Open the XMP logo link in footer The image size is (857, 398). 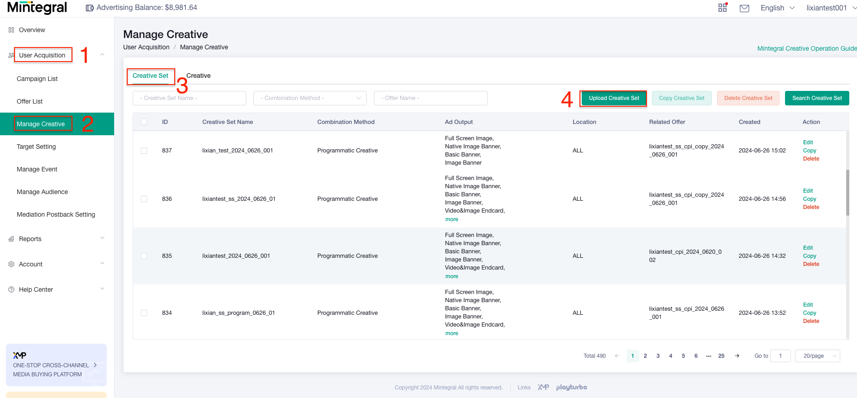point(543,387)
